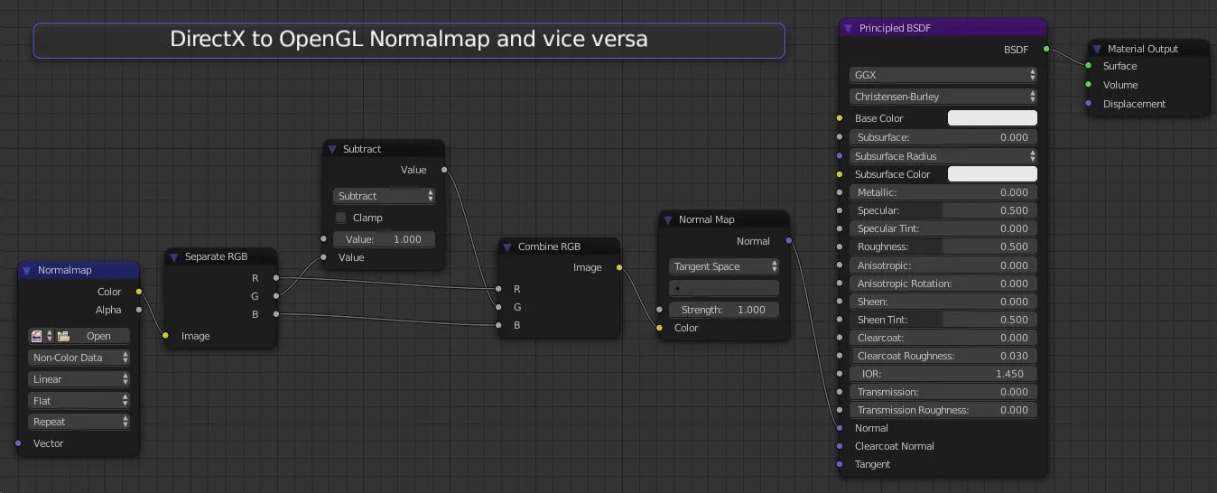Collapse the Normal Map node triangle

pos(669,219)
